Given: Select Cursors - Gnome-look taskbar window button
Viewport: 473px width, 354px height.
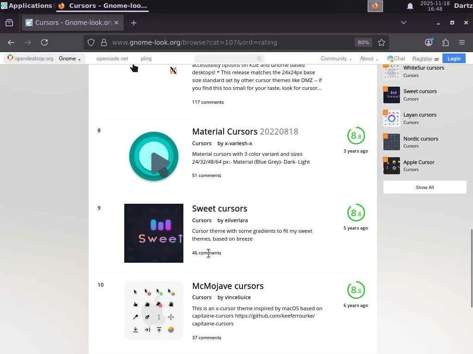Looking at the screenshot, I should [103, 6].
